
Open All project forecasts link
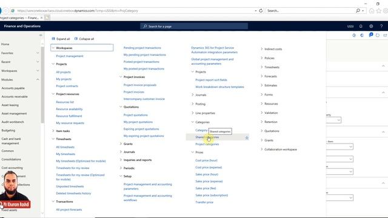point(69,210)
